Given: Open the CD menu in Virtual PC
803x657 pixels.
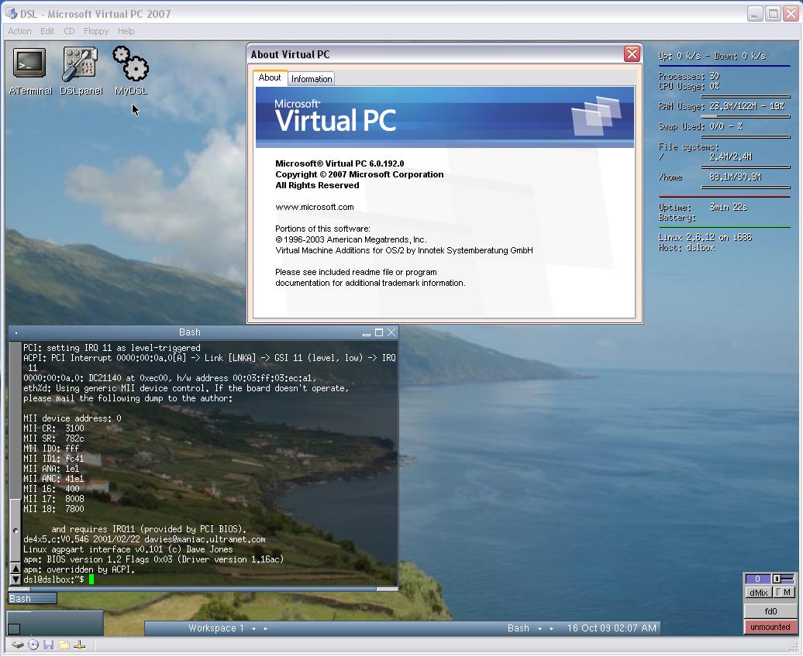Looking at the screenshot, I should click(x=69, y=31).
